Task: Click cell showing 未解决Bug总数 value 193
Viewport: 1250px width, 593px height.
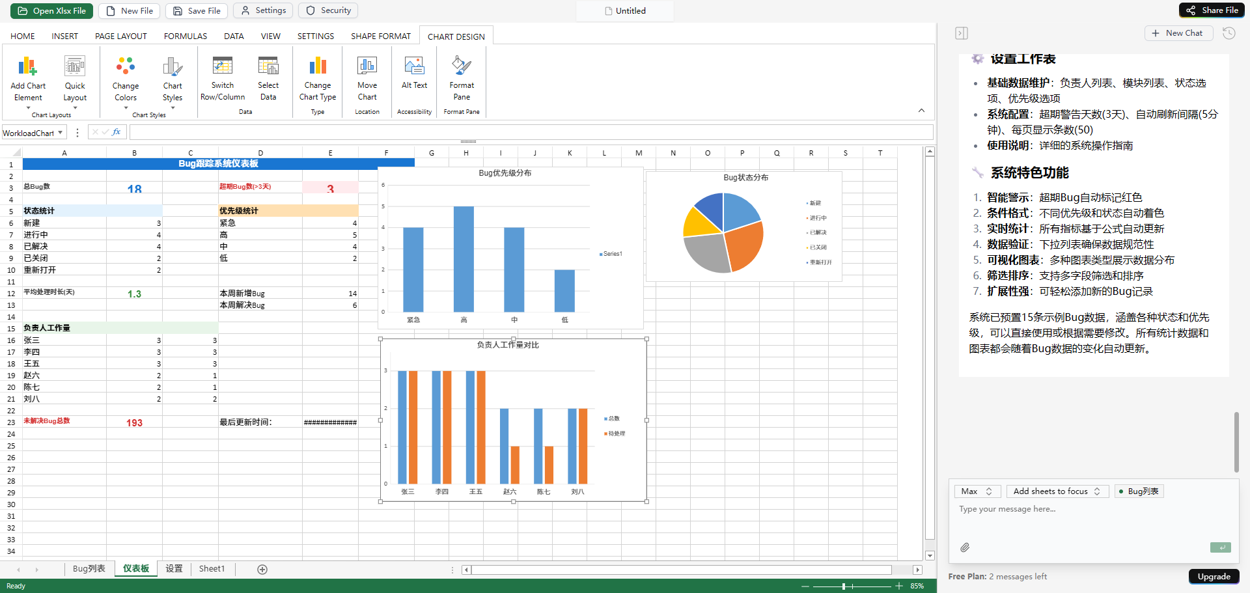Action: coord(134,422)
